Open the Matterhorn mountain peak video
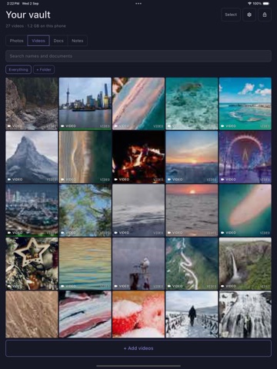The image size is (277, 369). [x=32, y=157]
